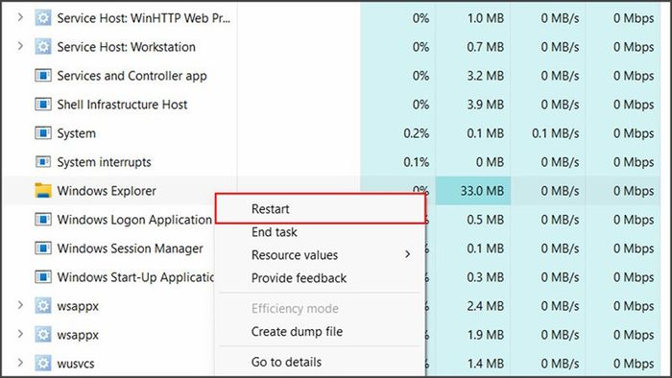Select the 33.0 MB memory cell
Image resolution: width=672 pixels, height=378 pixels.
(x=473, y=191)
